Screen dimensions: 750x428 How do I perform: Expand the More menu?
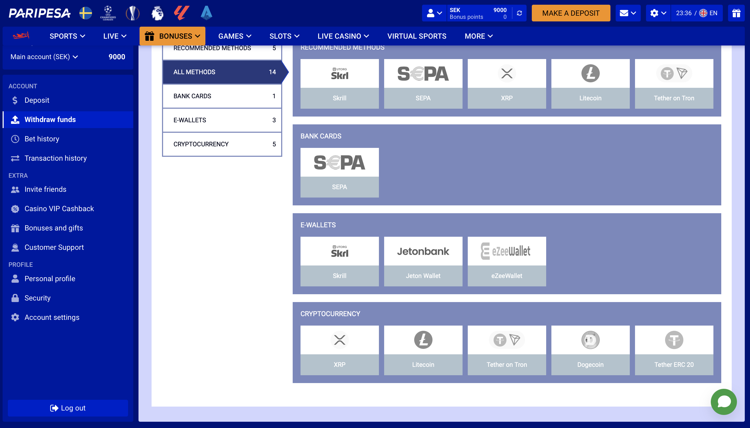coord(479,36)
